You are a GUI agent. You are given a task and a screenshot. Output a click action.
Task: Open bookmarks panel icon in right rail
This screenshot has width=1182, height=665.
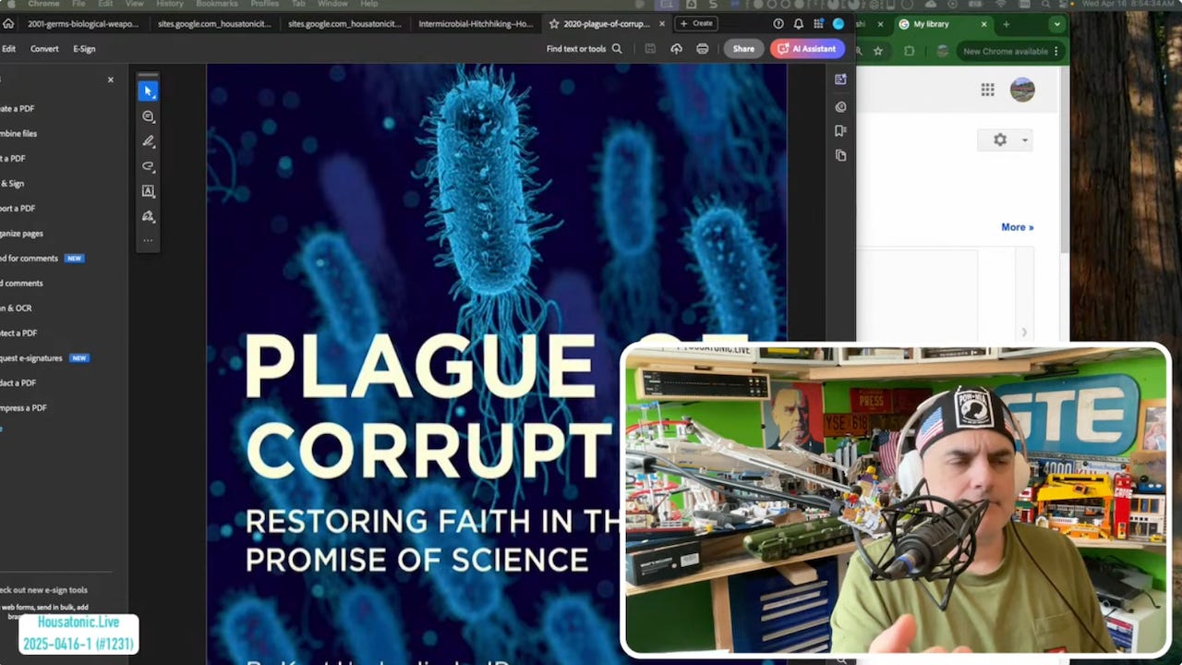(x=840, y=131)
